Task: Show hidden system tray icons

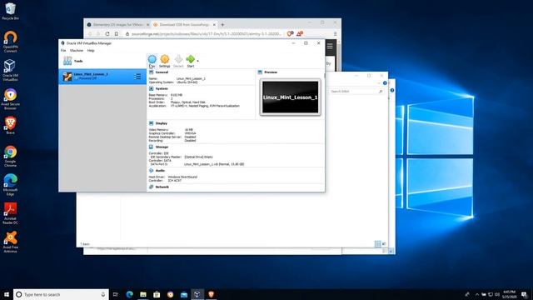Action: [x=477, y=294]
